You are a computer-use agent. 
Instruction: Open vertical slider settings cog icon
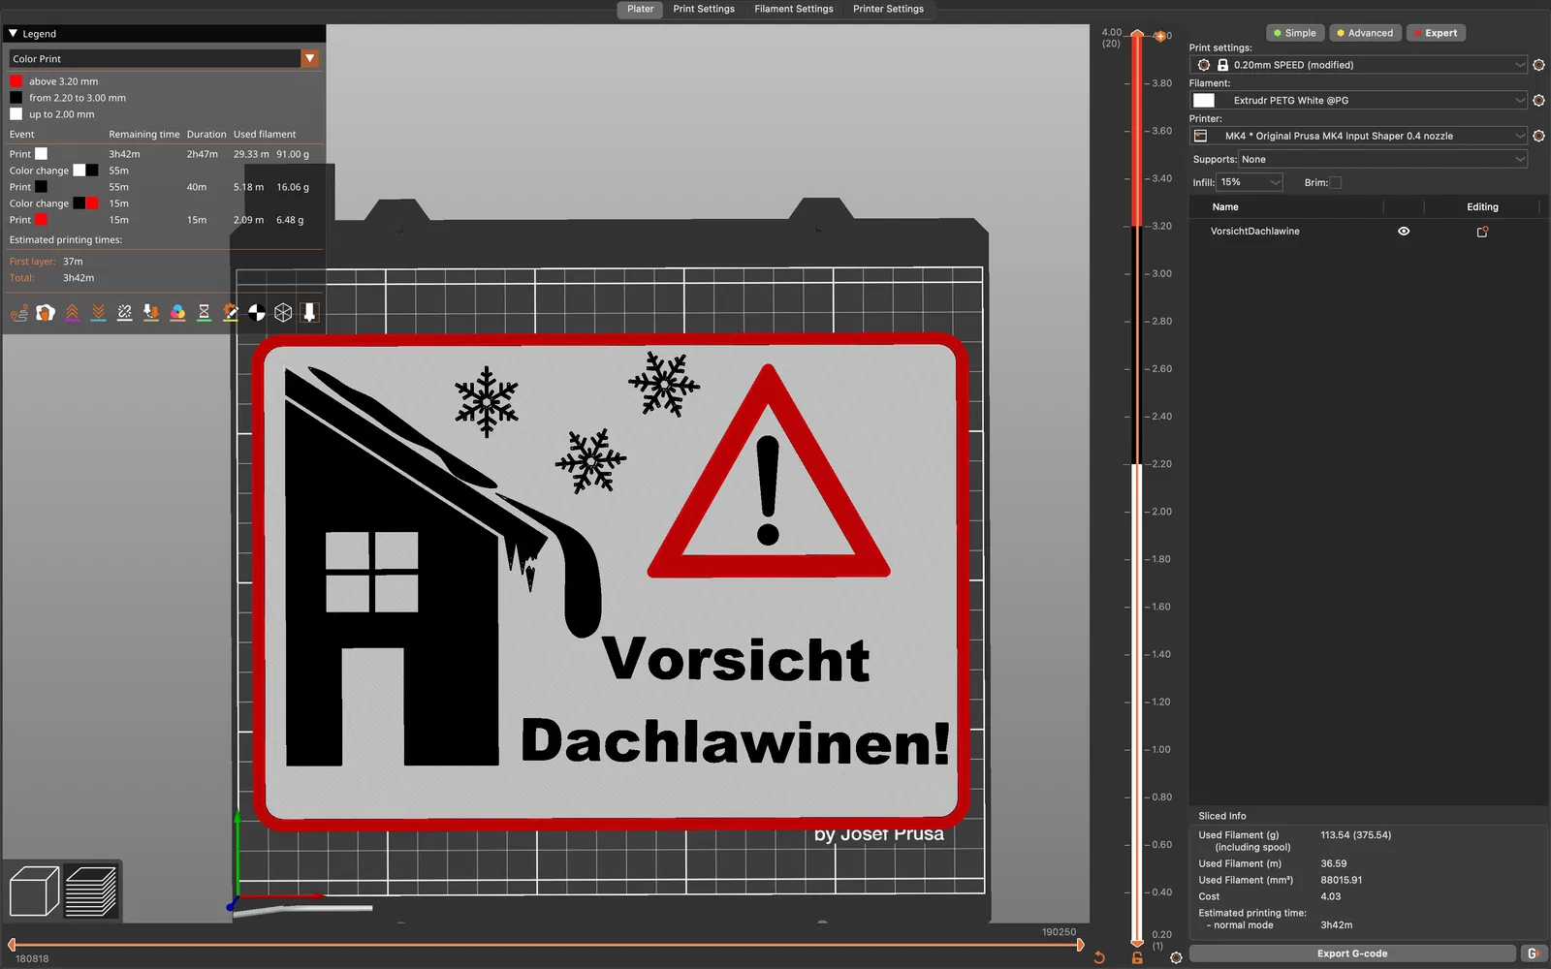1176,957
